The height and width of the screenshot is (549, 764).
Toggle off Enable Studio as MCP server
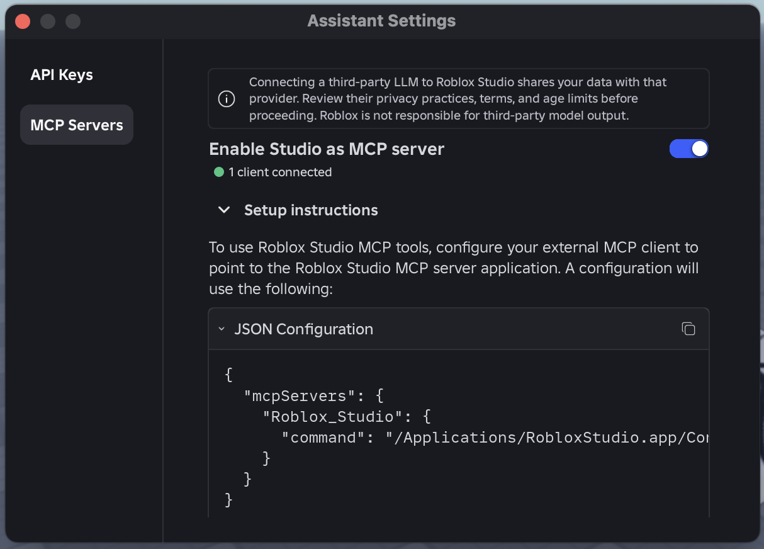pos(688,149)
